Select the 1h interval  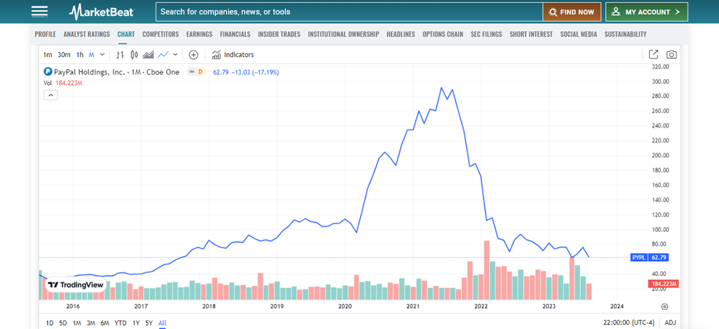pyautogui.click(x=80, y=55)
